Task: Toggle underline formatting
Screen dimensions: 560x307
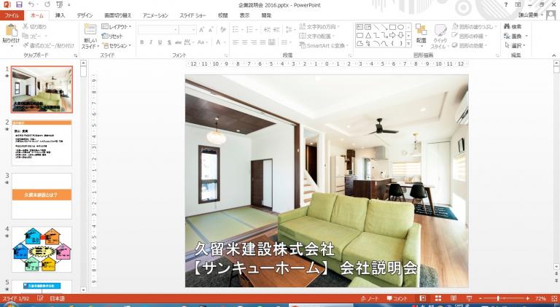Action: pos(160,42)
